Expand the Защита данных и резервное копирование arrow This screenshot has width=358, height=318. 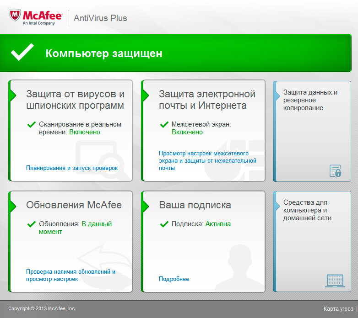tap(277, 96)
